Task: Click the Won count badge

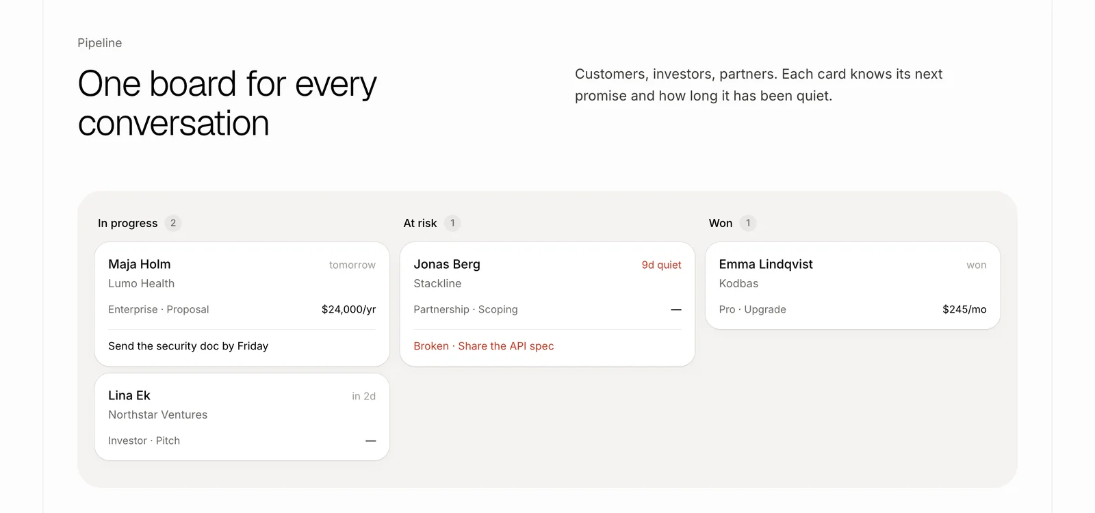Action: 748,223
